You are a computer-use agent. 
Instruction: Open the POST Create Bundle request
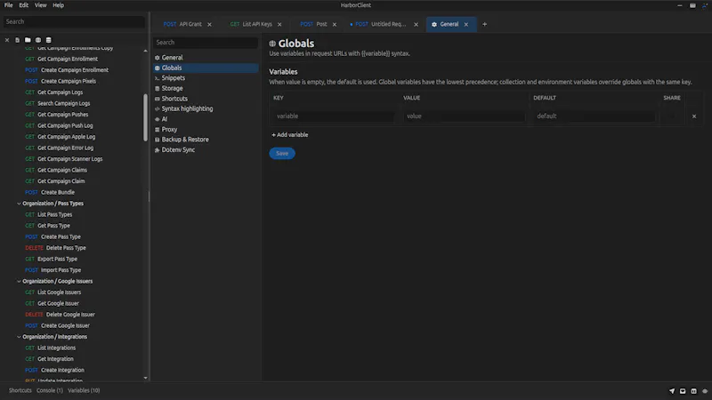pyautogui.click(x=50, y=192)
